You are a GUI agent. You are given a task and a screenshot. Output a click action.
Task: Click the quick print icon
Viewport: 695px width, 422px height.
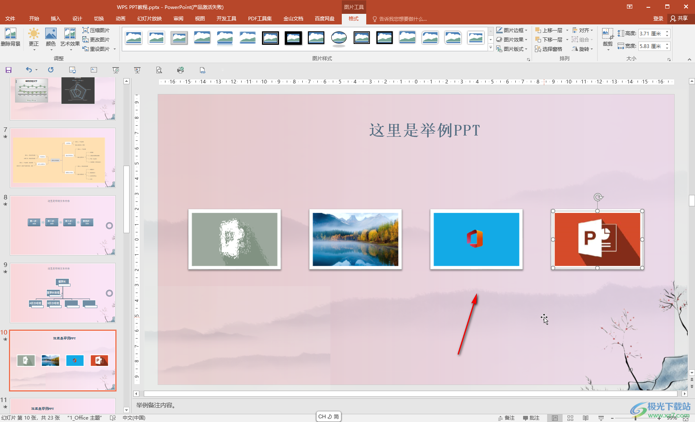point(180,70)
